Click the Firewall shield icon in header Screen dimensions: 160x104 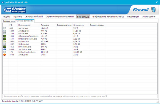pyautogui.click(x=153, y=10)
